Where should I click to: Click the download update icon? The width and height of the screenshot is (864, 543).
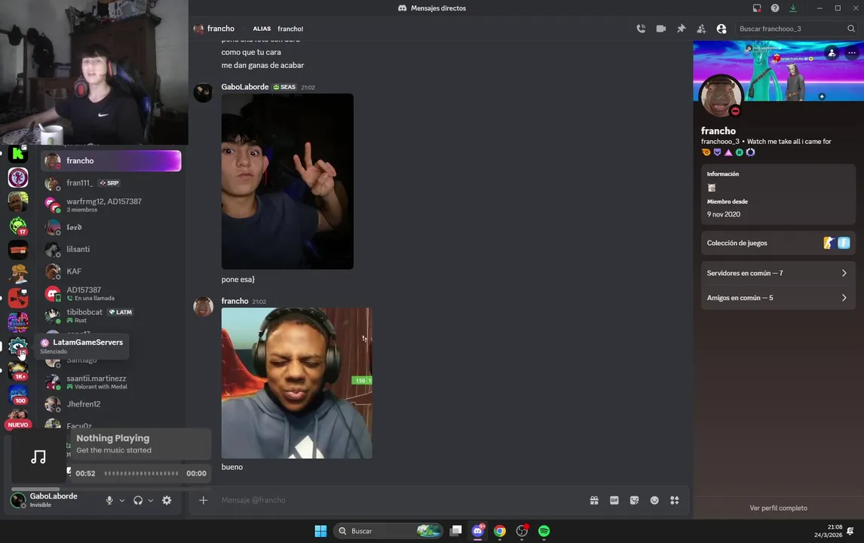pos(793,8)
